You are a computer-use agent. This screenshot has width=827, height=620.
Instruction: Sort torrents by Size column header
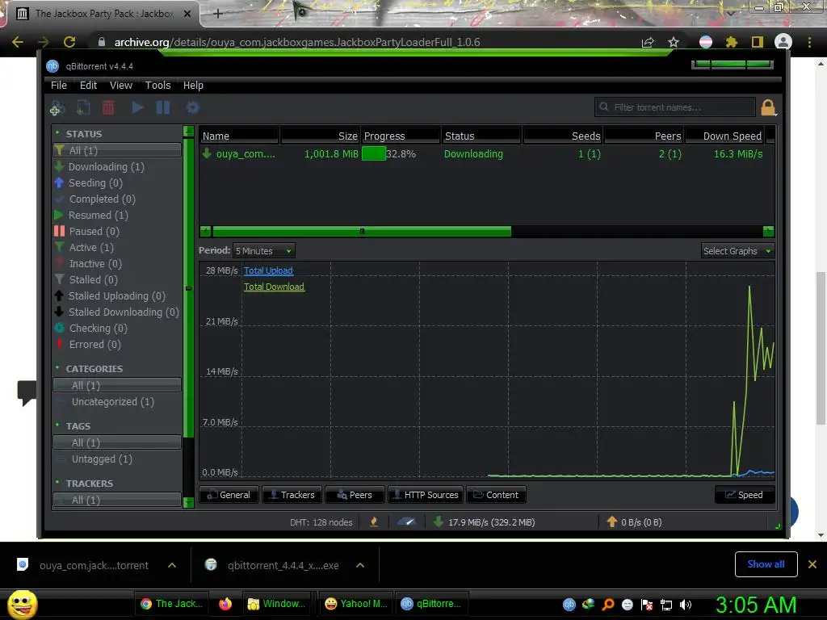(320, 136)
